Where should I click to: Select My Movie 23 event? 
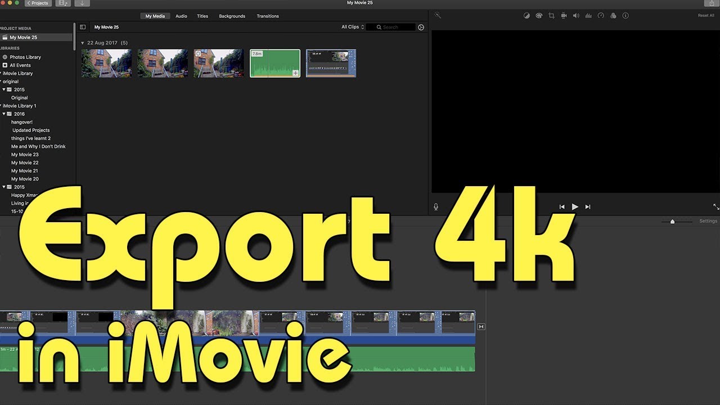[x=25, y=155]
